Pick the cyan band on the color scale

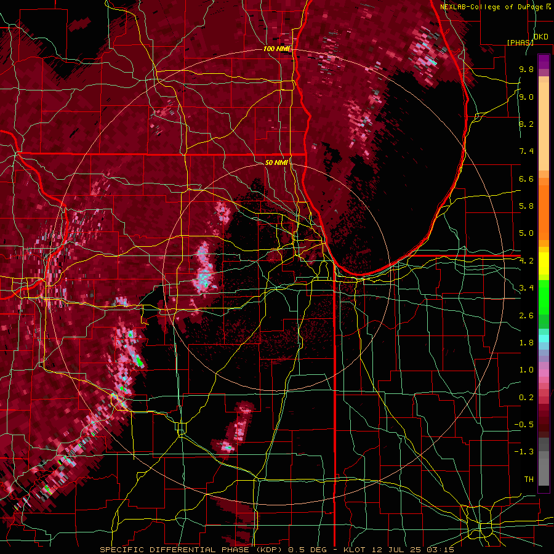[x=544, y=339]
